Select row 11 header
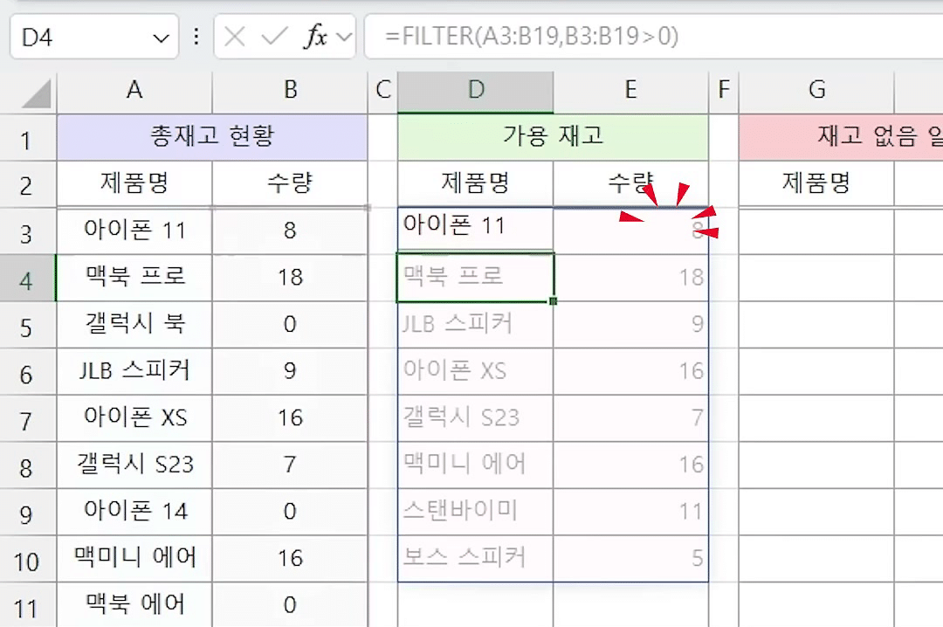The width and height of the screenshot is (943, 627). [x=28, y=605]
